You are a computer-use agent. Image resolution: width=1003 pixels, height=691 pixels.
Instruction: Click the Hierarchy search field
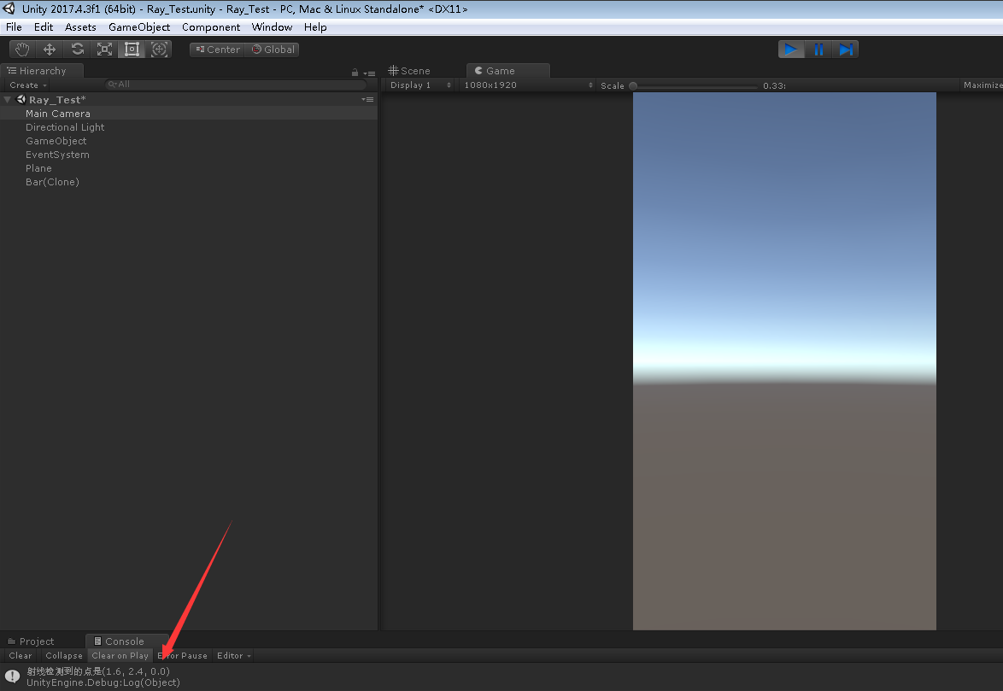(236, 85)
